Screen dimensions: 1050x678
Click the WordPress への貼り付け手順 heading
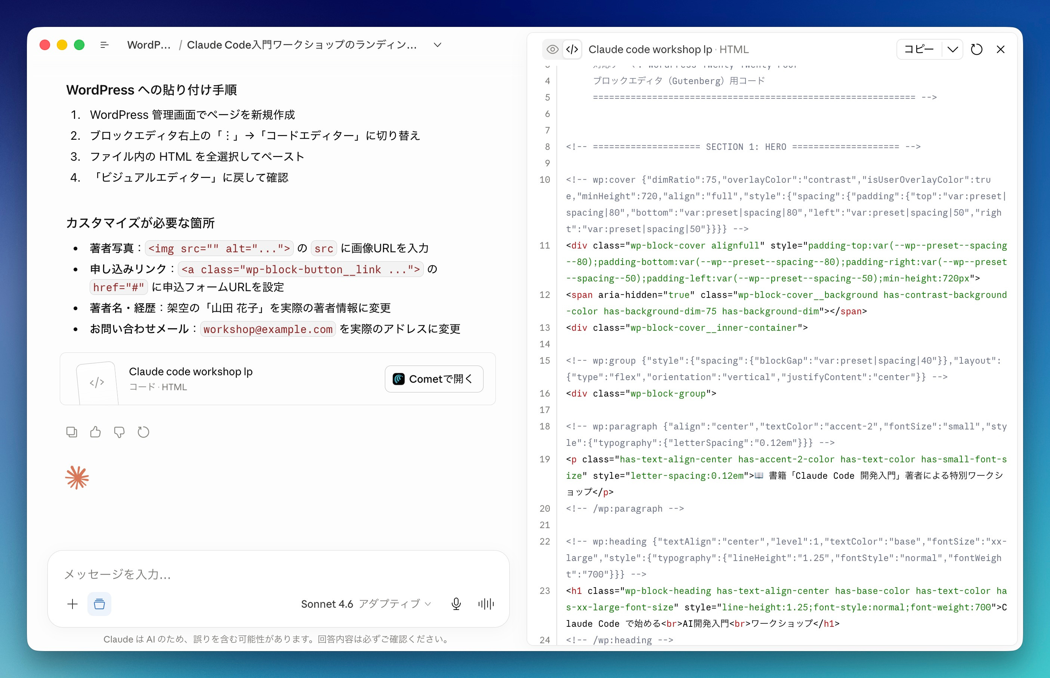coord(152,90)
